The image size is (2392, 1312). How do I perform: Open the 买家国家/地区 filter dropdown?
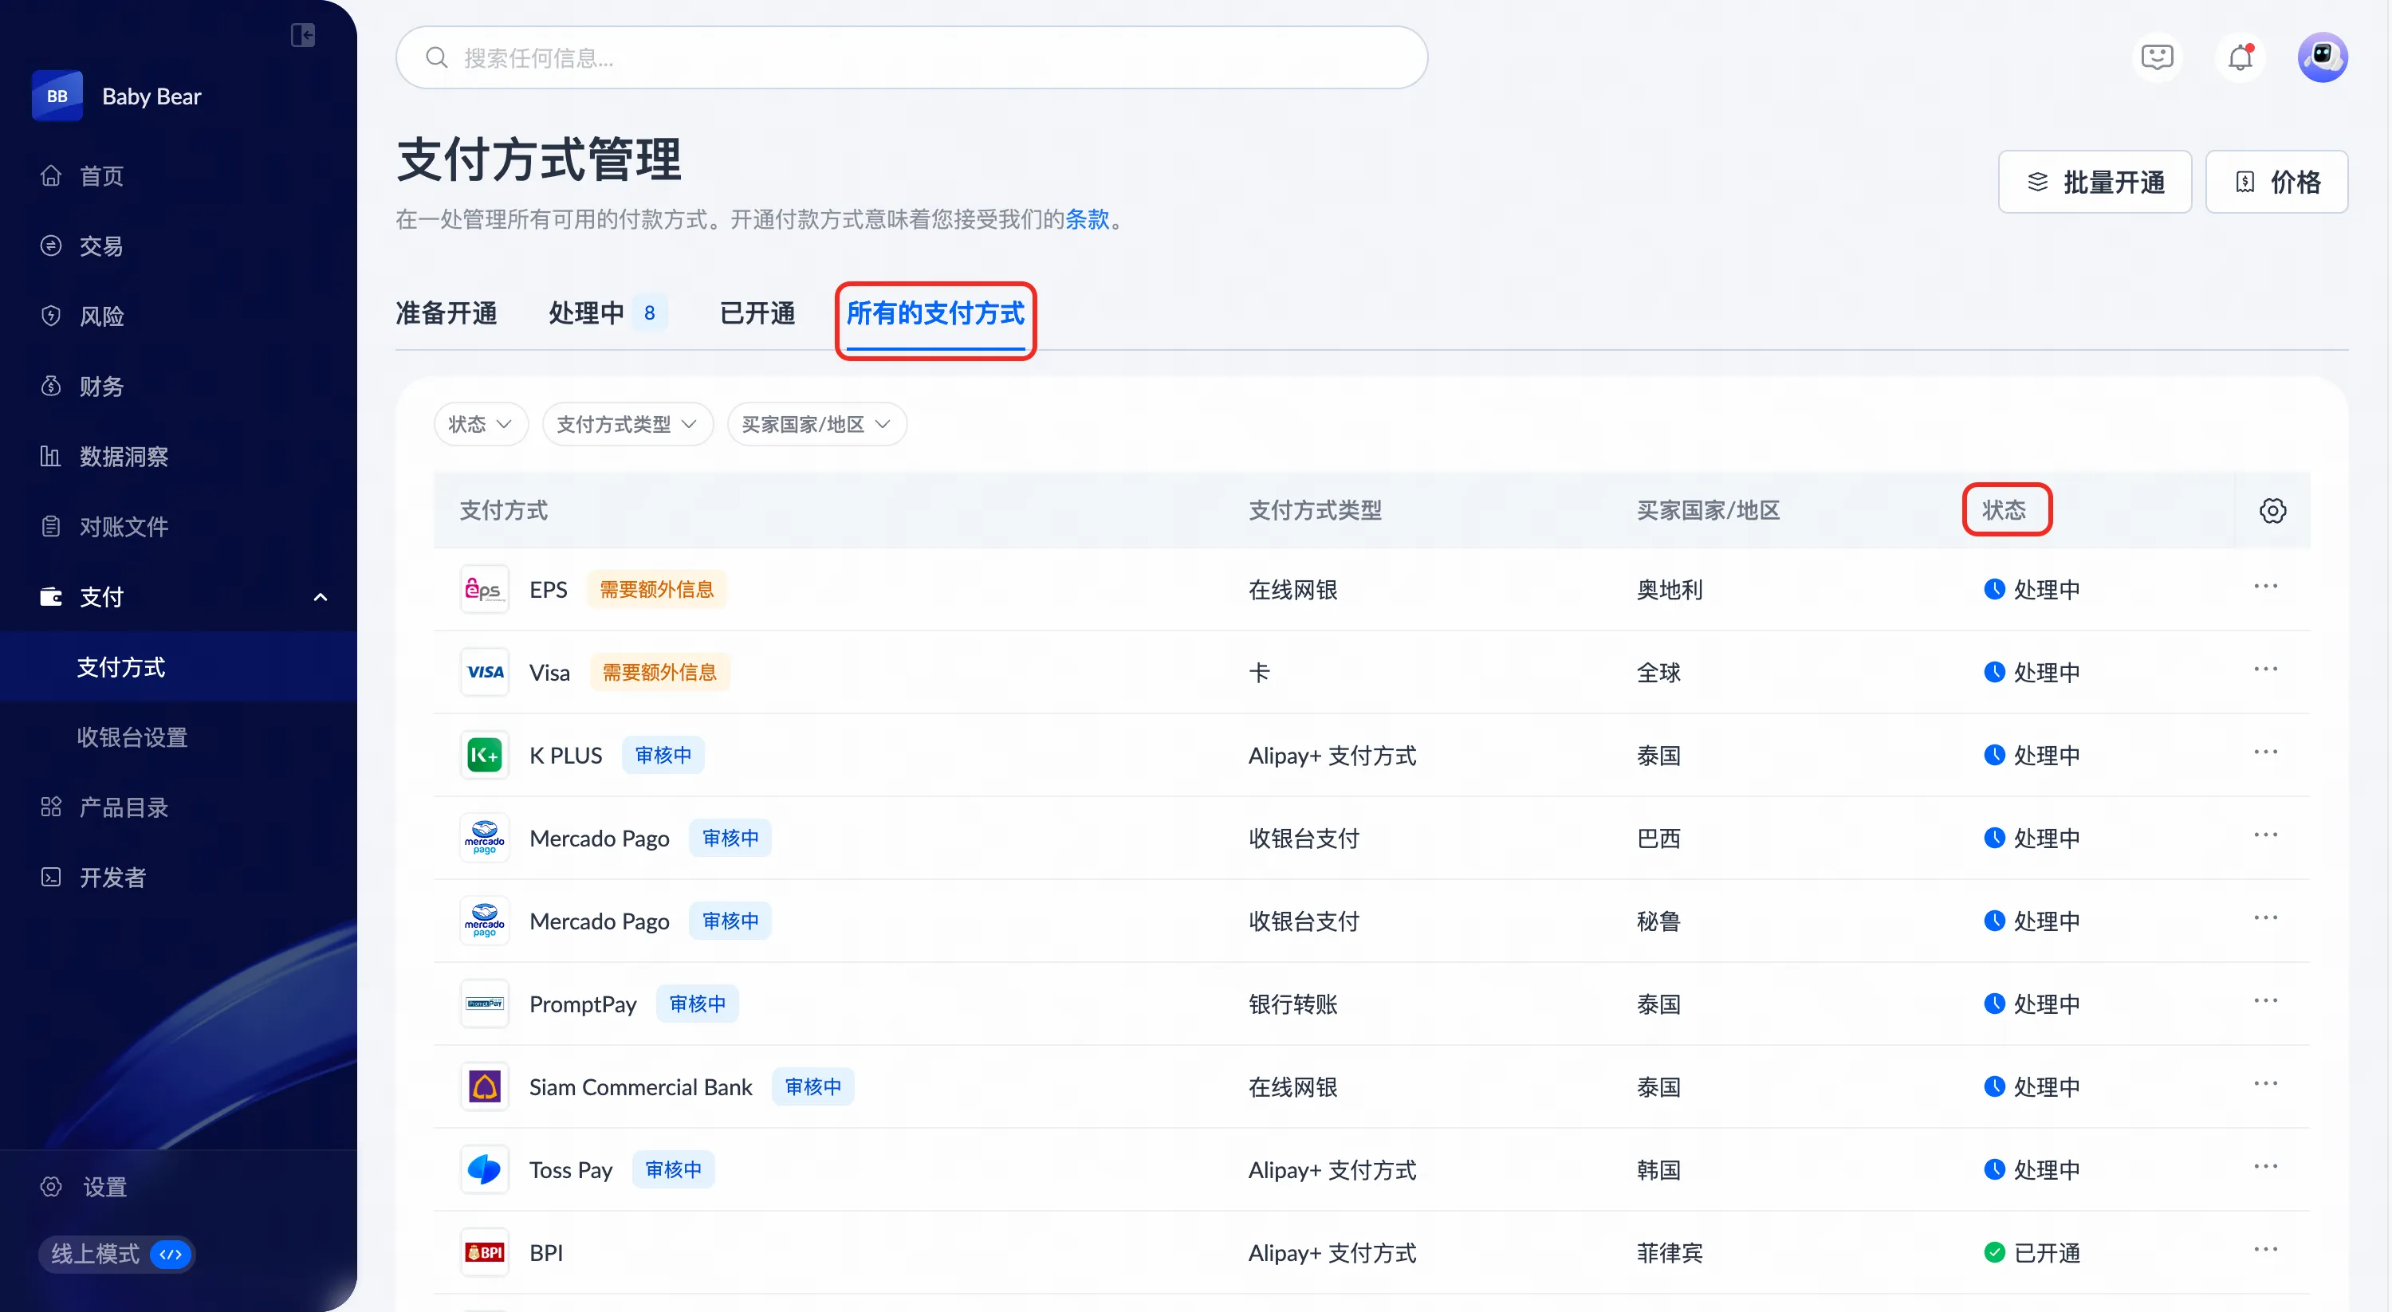pos(816,424)
